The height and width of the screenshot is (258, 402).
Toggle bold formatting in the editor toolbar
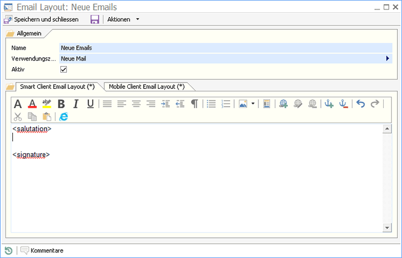coord(61,104)
